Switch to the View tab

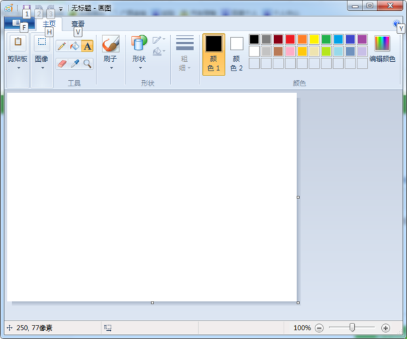click(78, 24)
